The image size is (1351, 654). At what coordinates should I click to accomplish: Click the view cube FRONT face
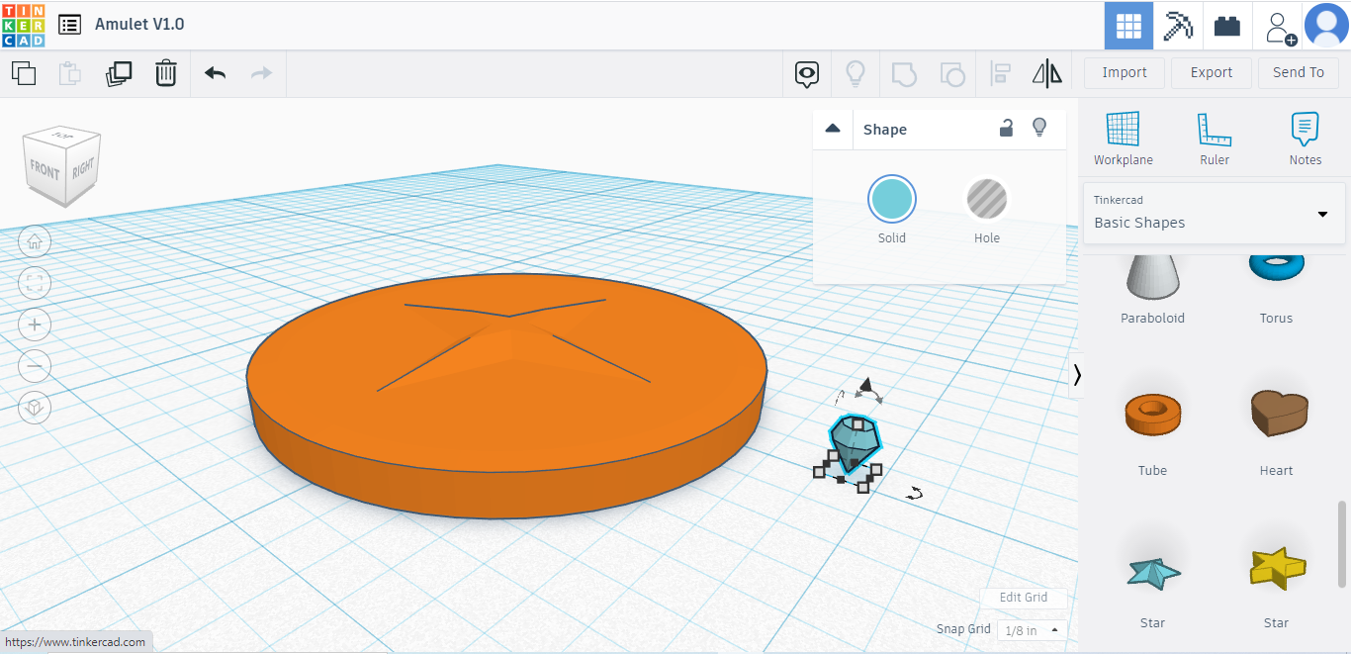click(x=45, y=170)
